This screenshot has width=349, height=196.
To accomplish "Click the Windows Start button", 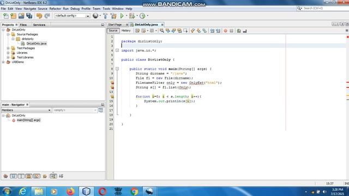I will (x=7, y=191).
